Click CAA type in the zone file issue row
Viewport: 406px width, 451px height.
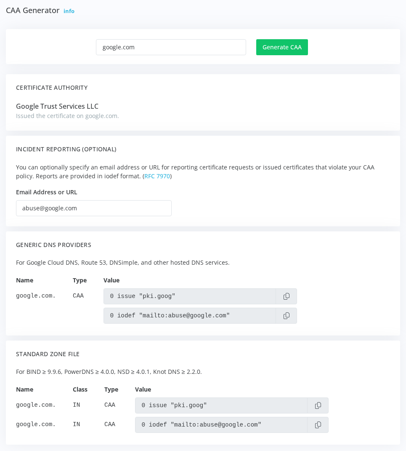pyautogui.click(x=110, y=405)
